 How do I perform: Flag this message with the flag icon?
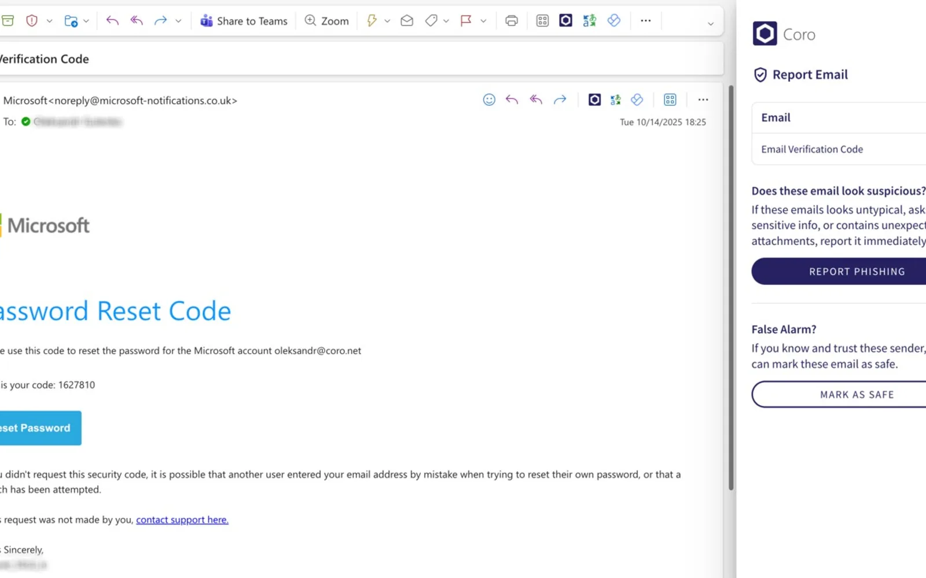pyautogui.click(x=466, y=21)
